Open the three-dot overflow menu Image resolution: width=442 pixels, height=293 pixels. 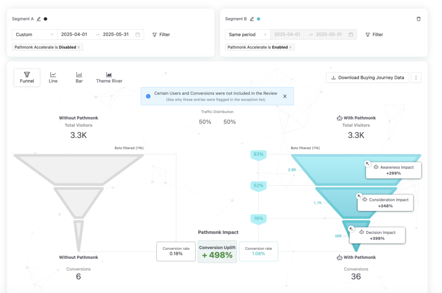point(416,78)
